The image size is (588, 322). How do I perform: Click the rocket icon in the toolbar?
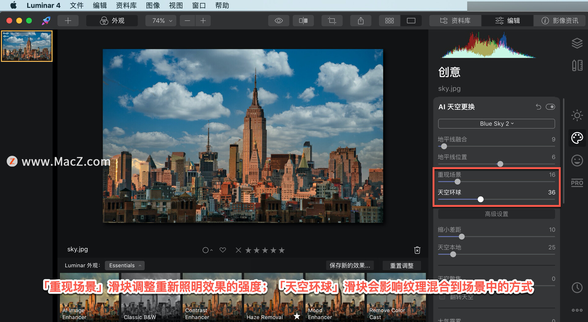[x=46, y=21]
